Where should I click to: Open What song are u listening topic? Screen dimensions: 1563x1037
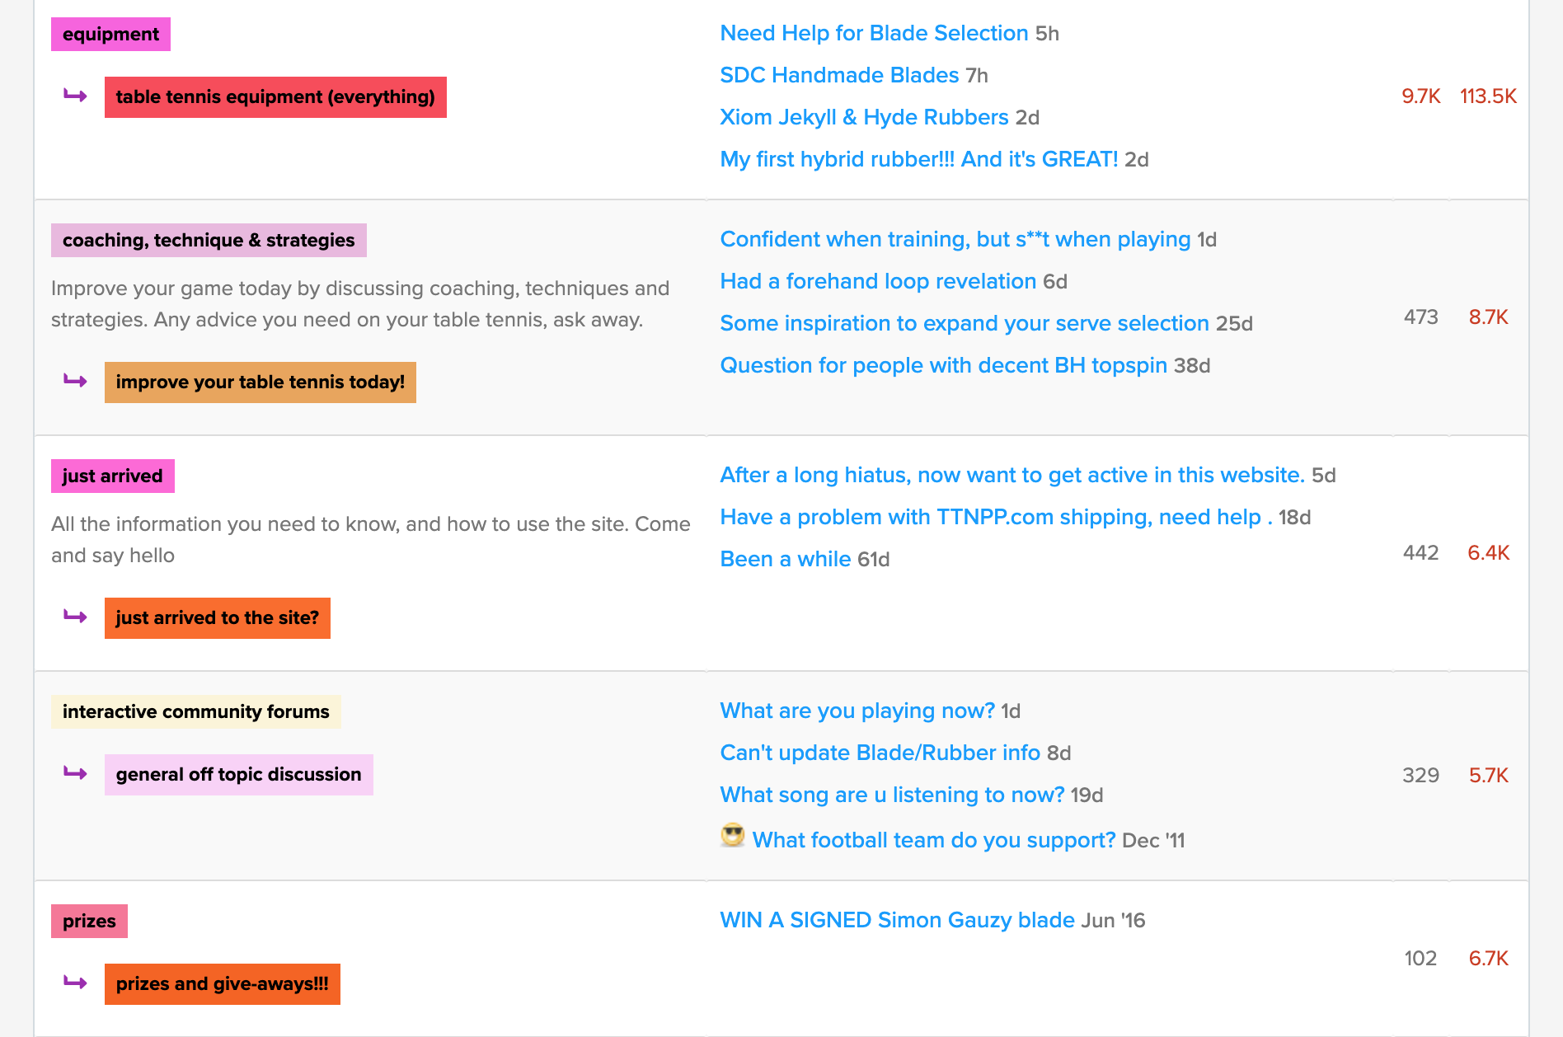[892, 795]
